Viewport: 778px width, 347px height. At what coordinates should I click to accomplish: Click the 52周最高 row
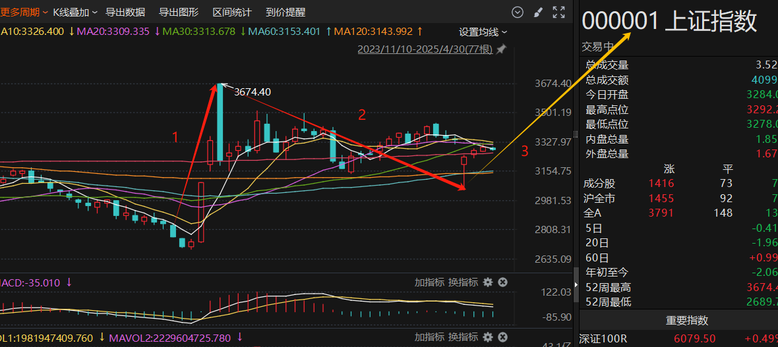(x=678, y=287)
